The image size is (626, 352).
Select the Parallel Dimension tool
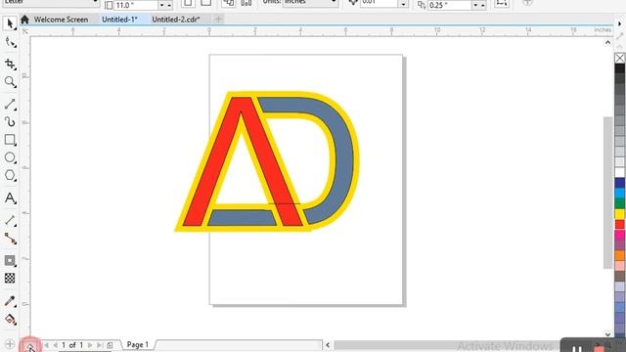click(10, 221)
